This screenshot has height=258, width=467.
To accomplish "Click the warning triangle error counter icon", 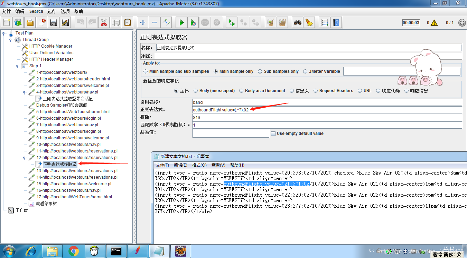I will [x=434, y=23].
